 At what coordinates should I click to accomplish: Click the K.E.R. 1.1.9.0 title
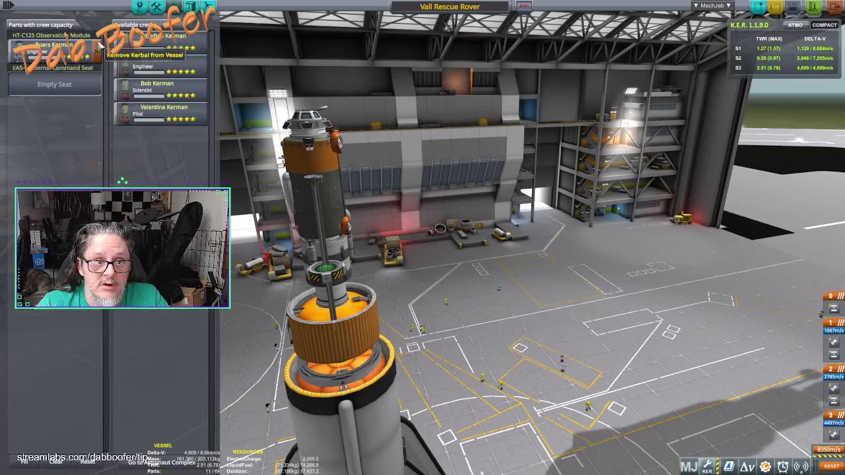point(749,25)
